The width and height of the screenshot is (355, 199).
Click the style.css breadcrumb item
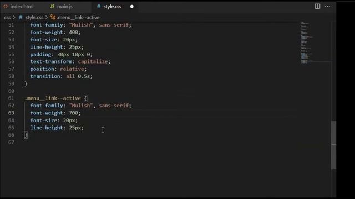point(34,17)
